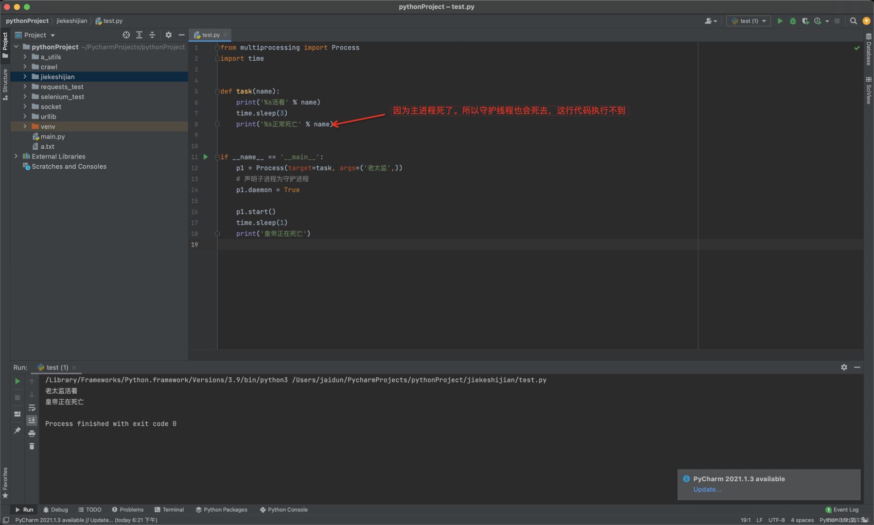Open the Terminal tool window tab
Image resolution: width=874 pixels, height=525 pixels.
coord(169,509)
